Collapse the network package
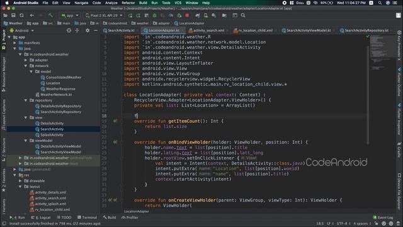This screenshot has width=403, height=227. (26, 66)
